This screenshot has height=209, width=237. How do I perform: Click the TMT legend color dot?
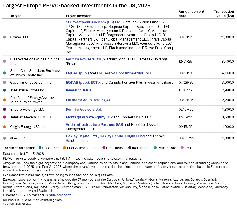pos(182,148)
